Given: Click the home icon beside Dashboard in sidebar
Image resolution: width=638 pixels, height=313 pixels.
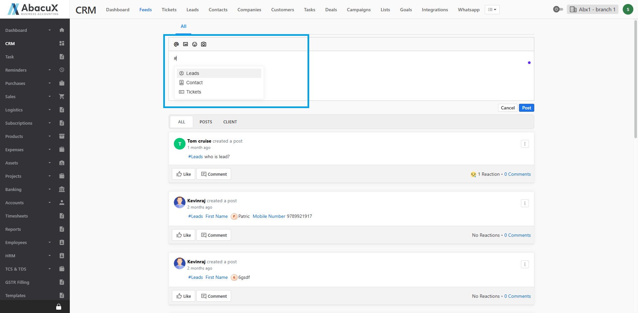Looking at the screenshot, I should [x=62, y=30].
